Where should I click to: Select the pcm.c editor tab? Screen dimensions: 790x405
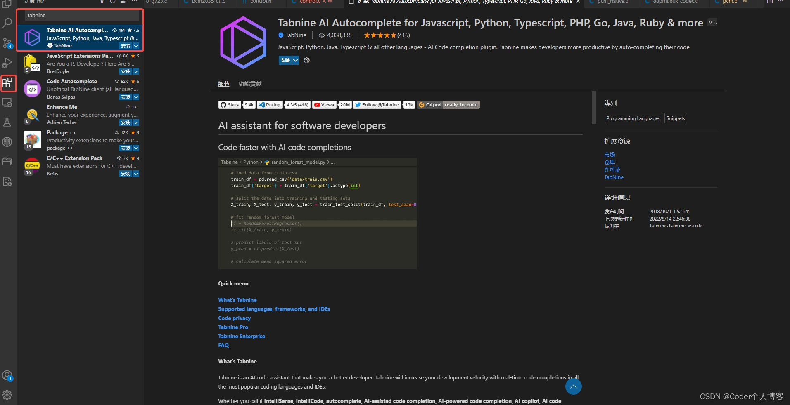[x=729, y=2]
